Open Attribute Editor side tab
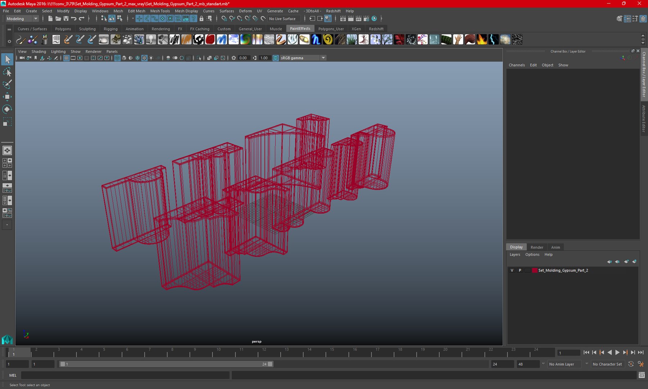 [644, 119]
